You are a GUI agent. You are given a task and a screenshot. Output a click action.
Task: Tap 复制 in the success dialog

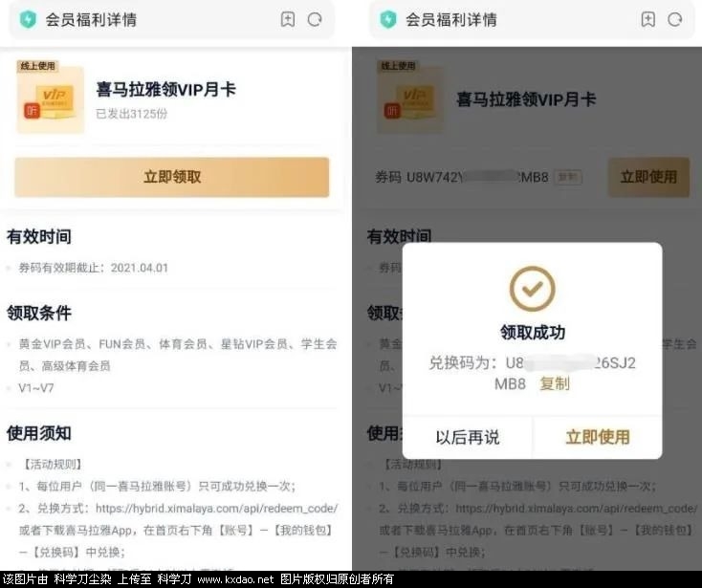(x=555, y=383)
